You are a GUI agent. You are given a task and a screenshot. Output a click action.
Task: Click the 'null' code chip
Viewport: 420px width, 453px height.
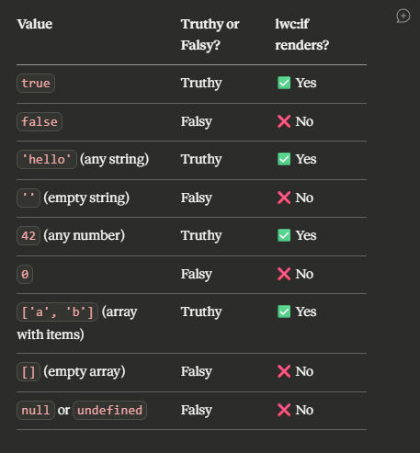[x=36, y=410]
